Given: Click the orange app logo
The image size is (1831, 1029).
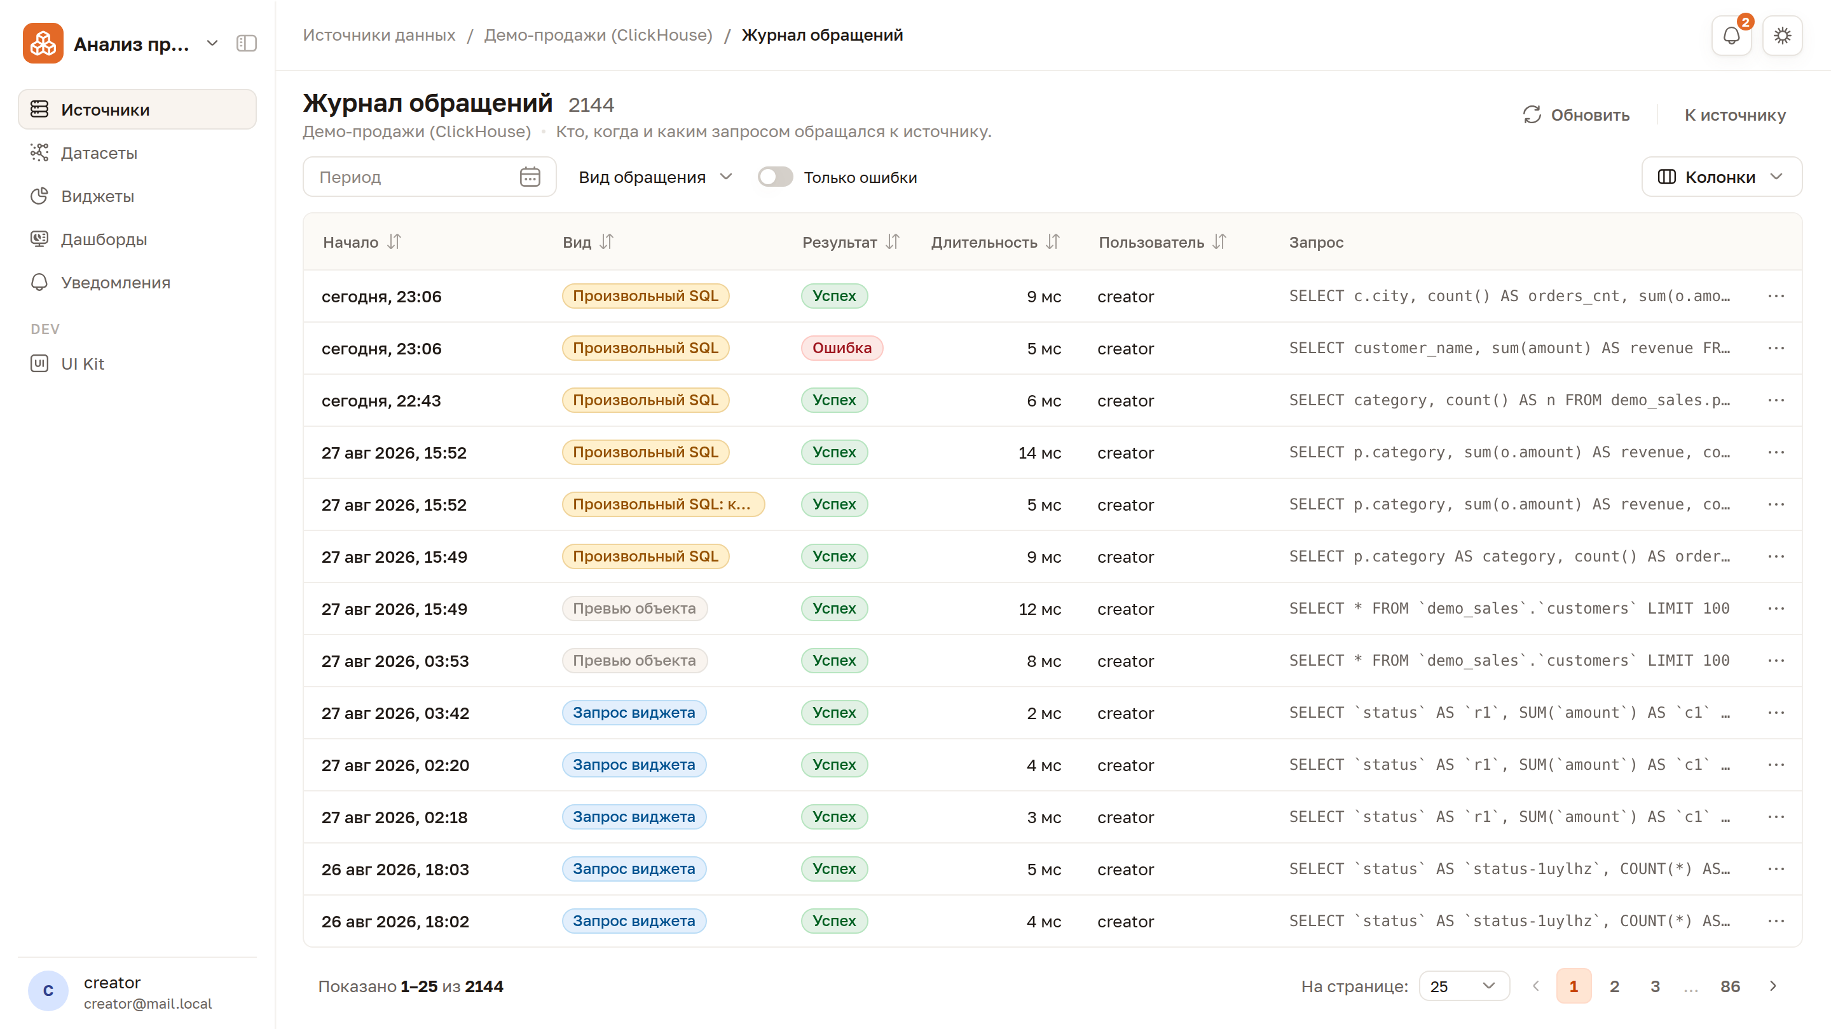Looking at the screenshot, I should (x=43, y=43).
